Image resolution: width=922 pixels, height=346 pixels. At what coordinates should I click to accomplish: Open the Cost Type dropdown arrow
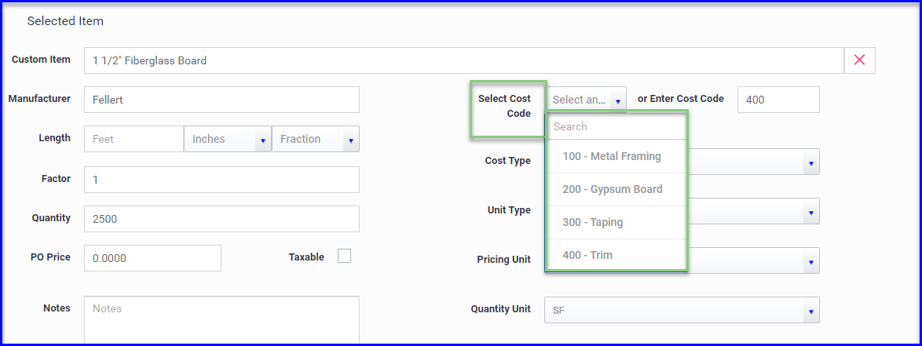pyautogui.click(x=810, y=162)
